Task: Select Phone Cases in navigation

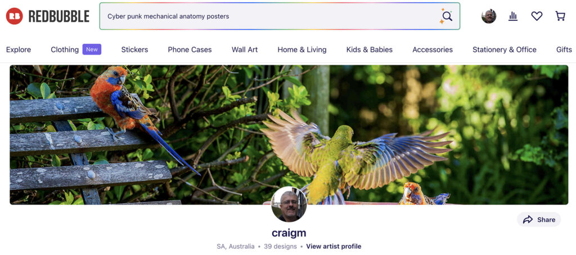Action: (190, 50)
